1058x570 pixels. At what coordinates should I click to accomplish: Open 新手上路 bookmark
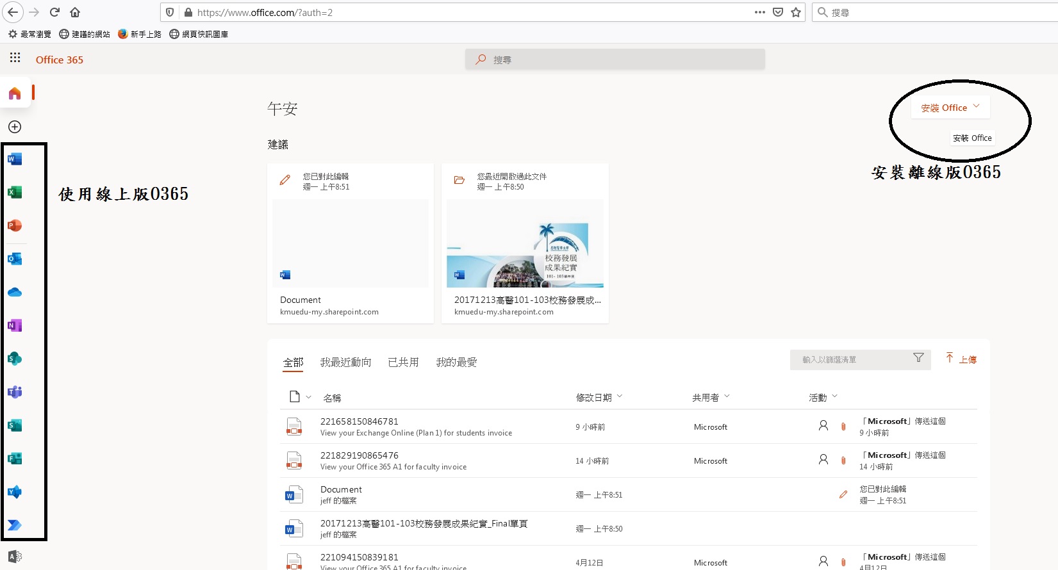pyautogui.click(x=140, y=34)
